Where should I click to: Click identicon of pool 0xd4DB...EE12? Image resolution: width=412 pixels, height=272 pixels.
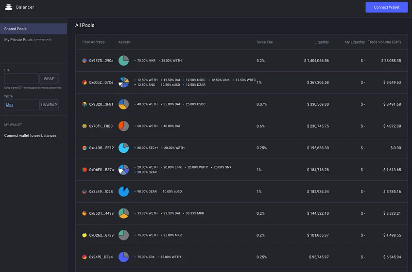[85, 148]
